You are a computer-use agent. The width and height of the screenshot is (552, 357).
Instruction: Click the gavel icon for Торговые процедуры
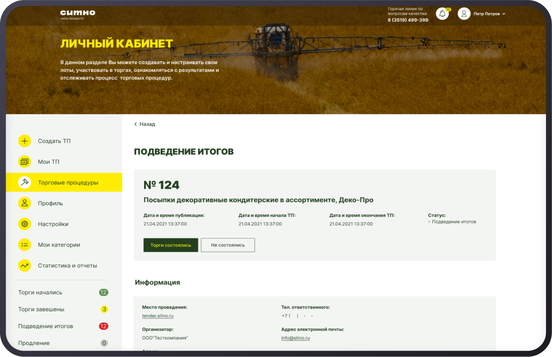pos(25,182)
